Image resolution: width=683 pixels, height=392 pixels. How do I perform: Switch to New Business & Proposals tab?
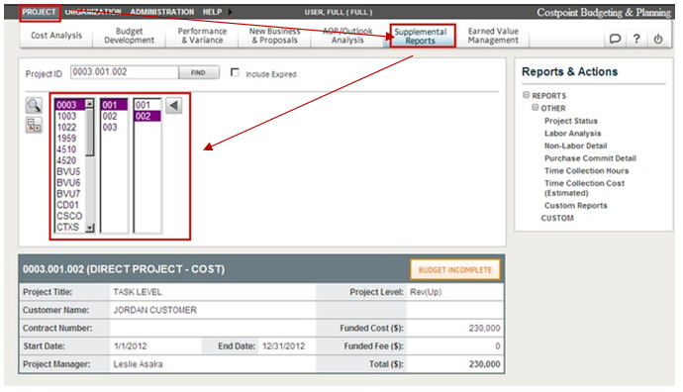pyautogui.click(x=275, y=36)
